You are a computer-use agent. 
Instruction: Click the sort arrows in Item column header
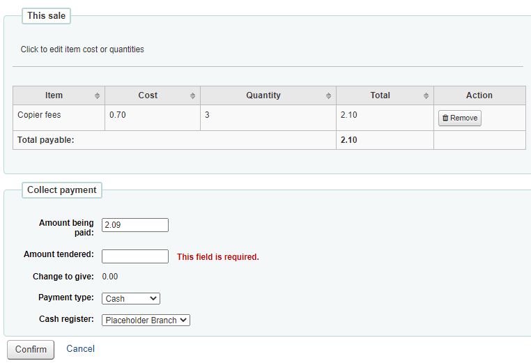click(x=97, y=96)
